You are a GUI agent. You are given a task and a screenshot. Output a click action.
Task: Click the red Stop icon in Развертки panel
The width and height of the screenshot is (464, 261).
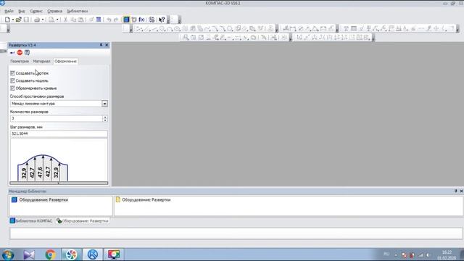tap(20, 52)
